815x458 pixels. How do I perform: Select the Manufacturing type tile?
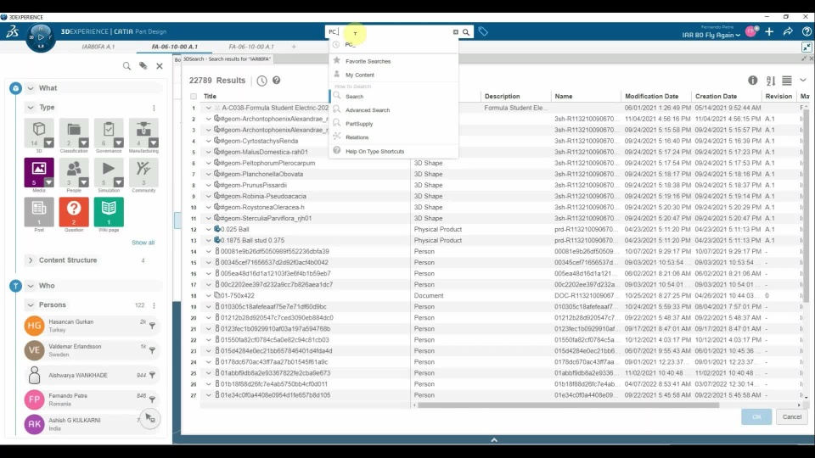(143, 133)
